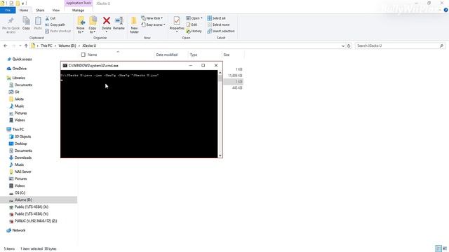The image size is (449, 252).
Task: Open the File menu tab
Action: (8, 10)
